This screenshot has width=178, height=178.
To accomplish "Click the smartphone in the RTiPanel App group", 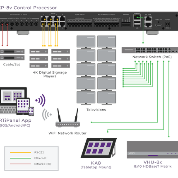I will [31, 111].
